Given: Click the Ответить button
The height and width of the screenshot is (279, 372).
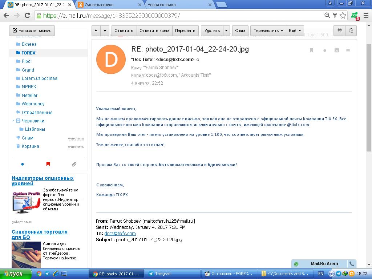Looking at the screenshot, I should 124,31.
